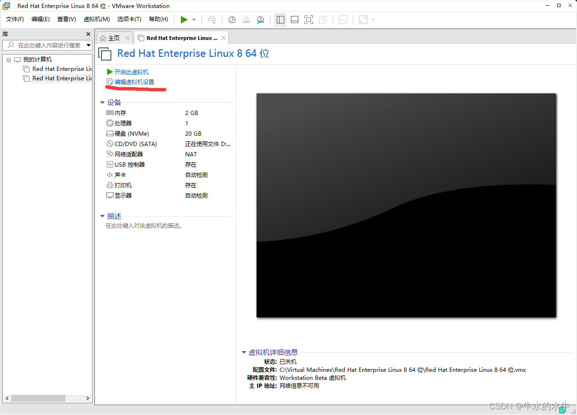The width and height of the screenshot is (577, 415).
Task: Click the VMware Workstation title bar icon
Action: tap(7, 6)
